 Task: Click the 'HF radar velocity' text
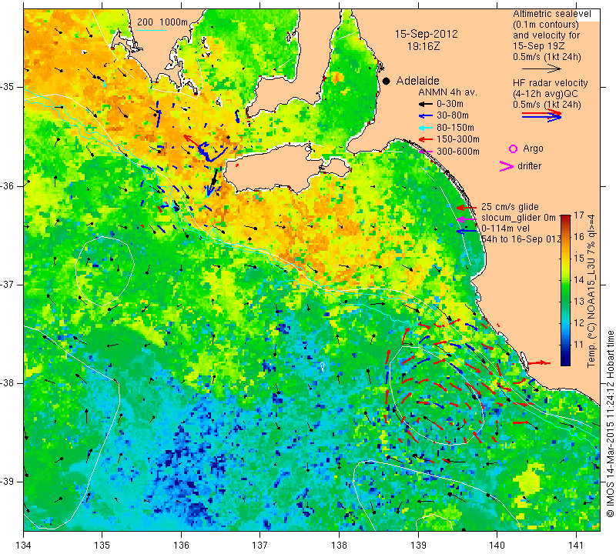550,83
